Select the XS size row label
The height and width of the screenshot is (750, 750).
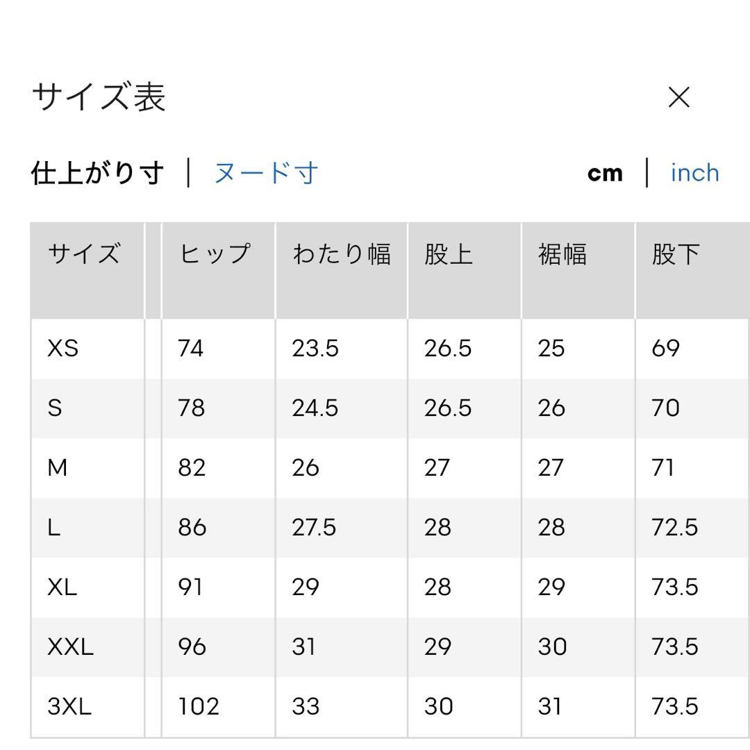pyautogui.click(x=62, y=348)
